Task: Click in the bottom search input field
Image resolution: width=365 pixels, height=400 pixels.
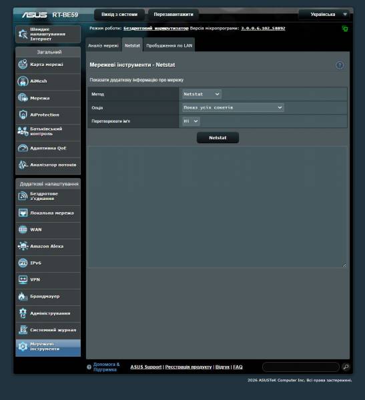Action: point(301,367)
